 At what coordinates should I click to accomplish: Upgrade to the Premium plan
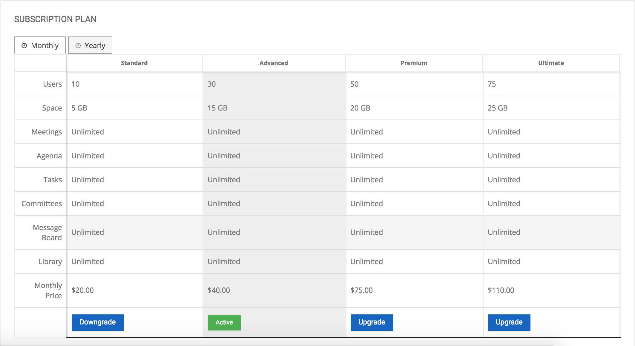[x=372, y=322]
